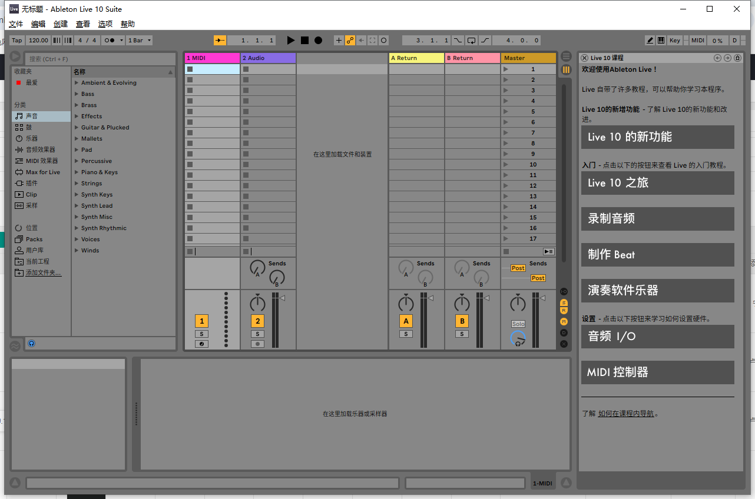Toggle the Loop switch icon
The width and height of the screenshot is (755, 499).
click(x=471, y=40)
